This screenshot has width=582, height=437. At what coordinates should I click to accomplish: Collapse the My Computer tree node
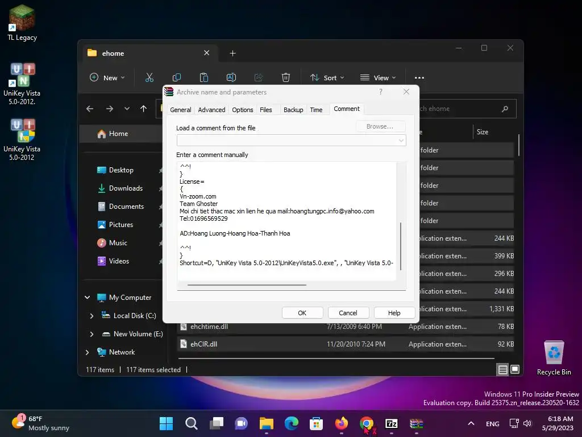[88, 297]
